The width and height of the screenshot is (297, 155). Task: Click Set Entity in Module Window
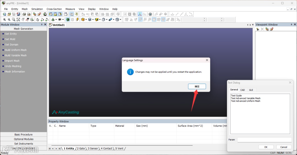coord(11,34)
